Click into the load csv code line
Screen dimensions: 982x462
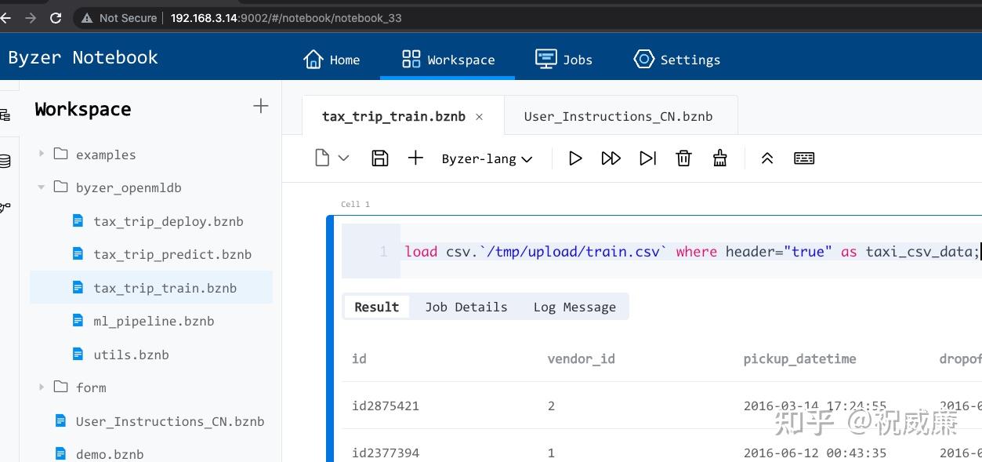click(692, 252)
